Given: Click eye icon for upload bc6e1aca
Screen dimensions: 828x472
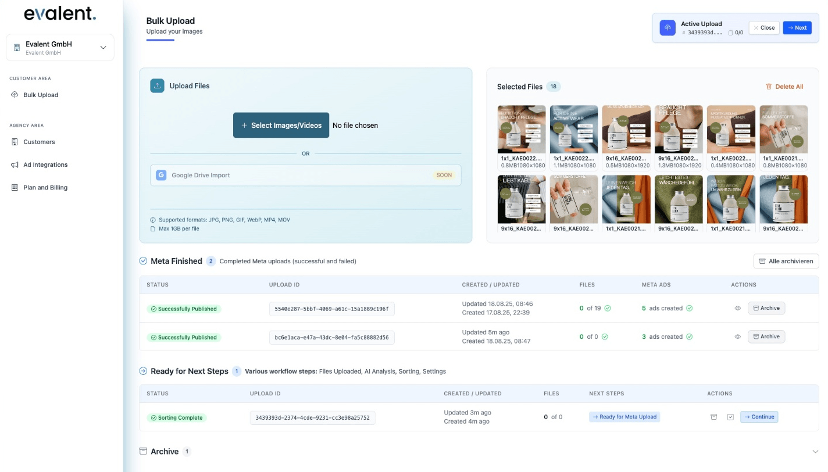Looking at the screenshot, I should 737,337.
